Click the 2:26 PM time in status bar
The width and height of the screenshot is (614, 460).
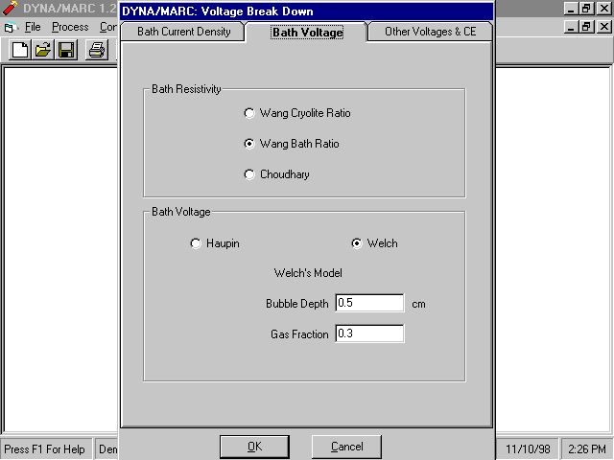(586, 449)
